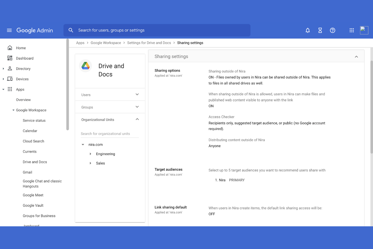Expand the Devices sidebar section
This screenshot has width=373, height=249.
(x=3, y=79)
